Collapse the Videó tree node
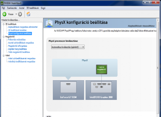 pyautogui.click(x=4, y=55)
